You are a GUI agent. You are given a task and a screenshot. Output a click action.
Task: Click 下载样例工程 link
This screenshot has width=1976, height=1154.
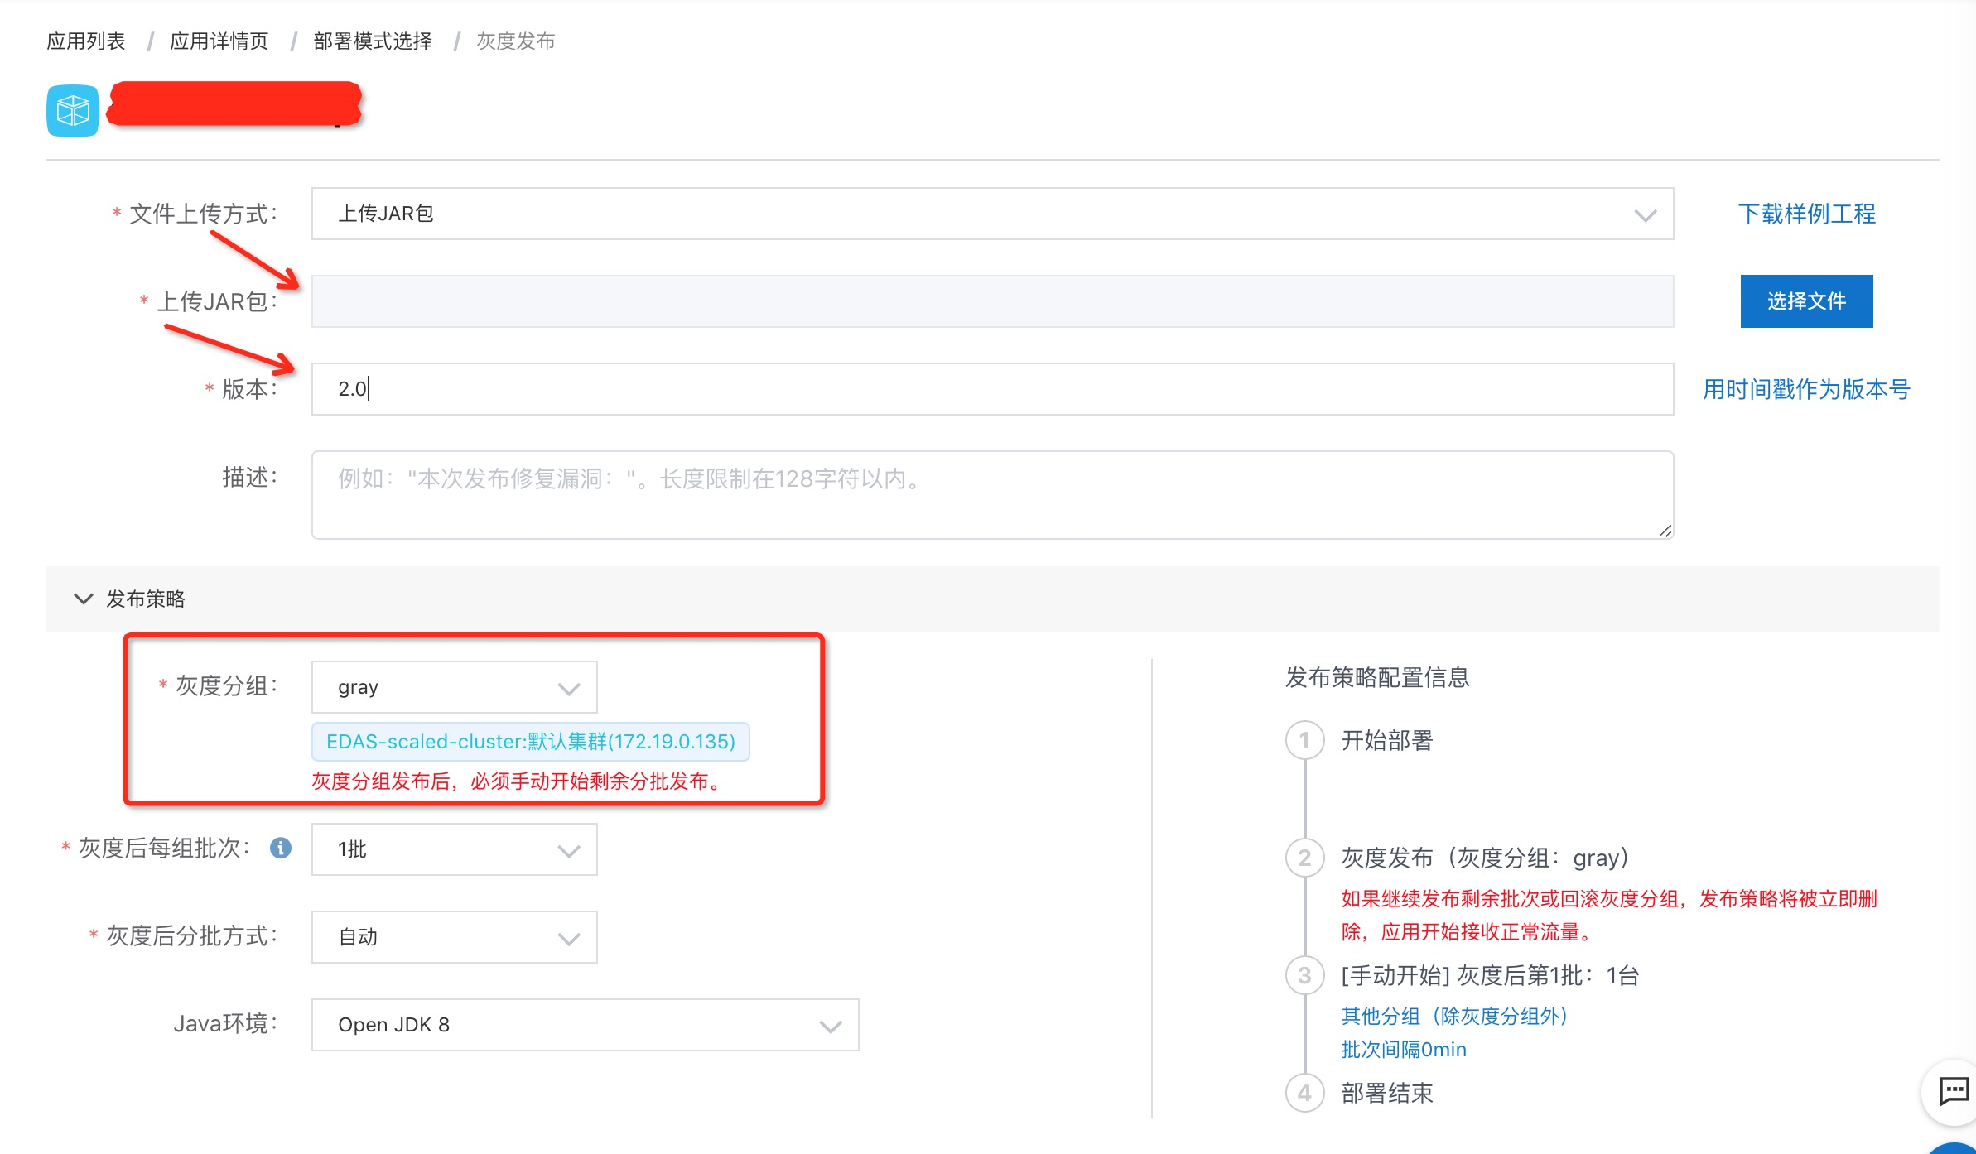(1806, 214)
